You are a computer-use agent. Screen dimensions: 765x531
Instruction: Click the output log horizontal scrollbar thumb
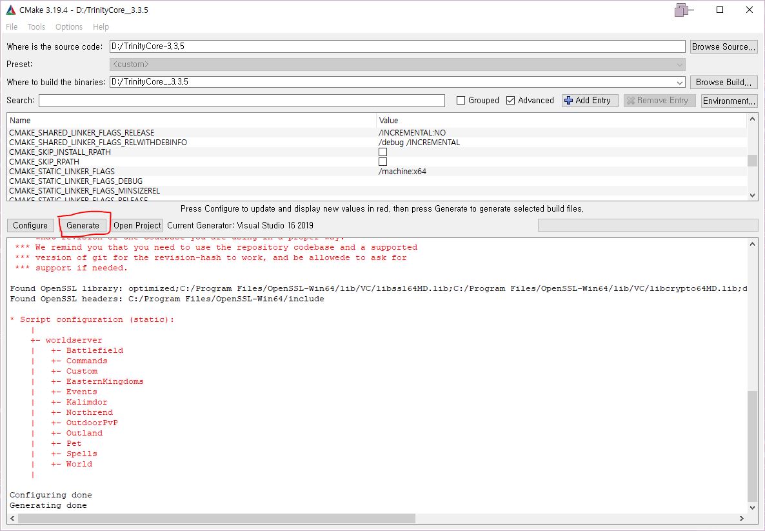click(217, 518)
